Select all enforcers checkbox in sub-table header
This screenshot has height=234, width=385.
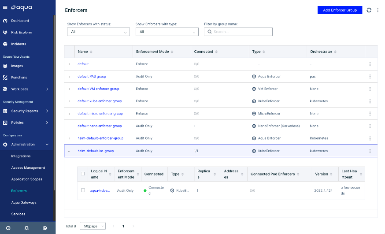[83, 174]
